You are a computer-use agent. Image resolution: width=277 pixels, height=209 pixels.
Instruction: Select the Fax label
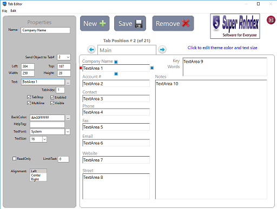pos(85,120)
